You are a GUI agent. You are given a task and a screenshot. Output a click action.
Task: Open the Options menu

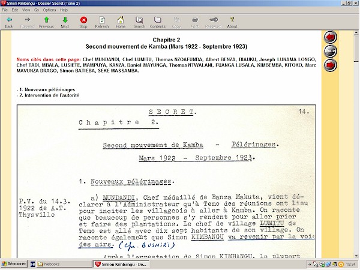50,10
